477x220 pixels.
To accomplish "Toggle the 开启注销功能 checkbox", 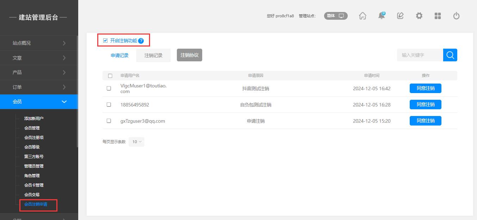I will [105, 41].
